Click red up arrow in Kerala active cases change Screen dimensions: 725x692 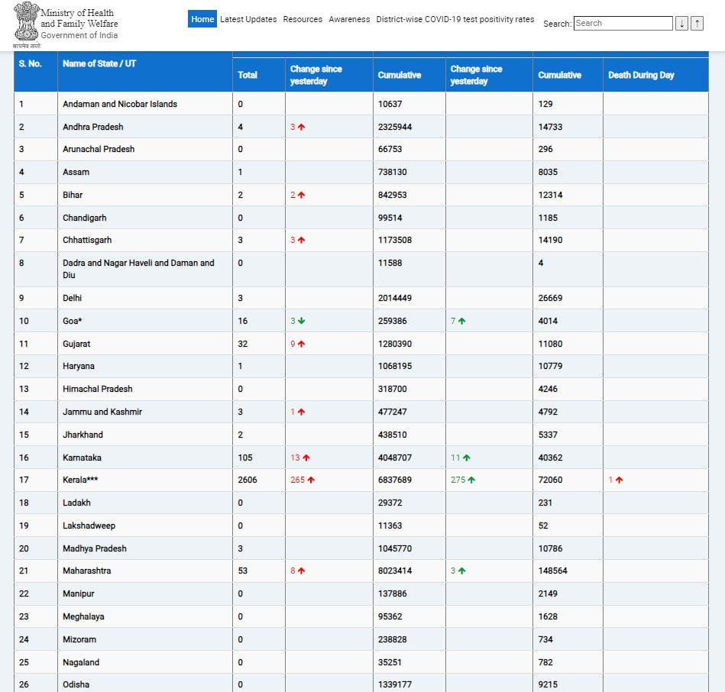[x=311, y=480]
